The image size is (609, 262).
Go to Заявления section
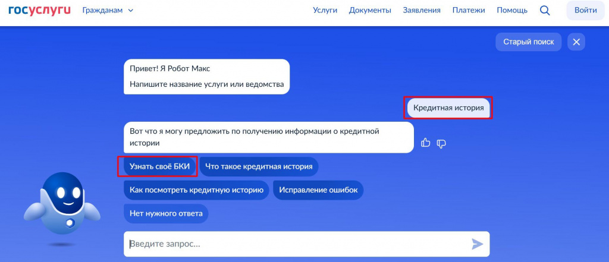point(422,11)
